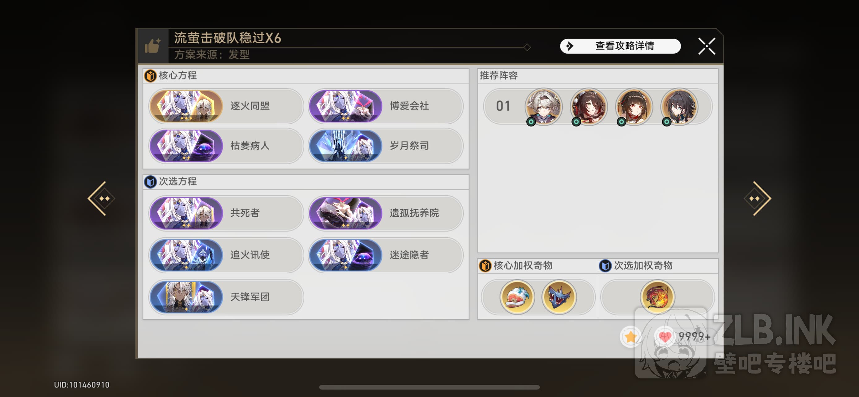Go to next strategy with right arrow
859x397 pixels.
(x=757, y=199)
